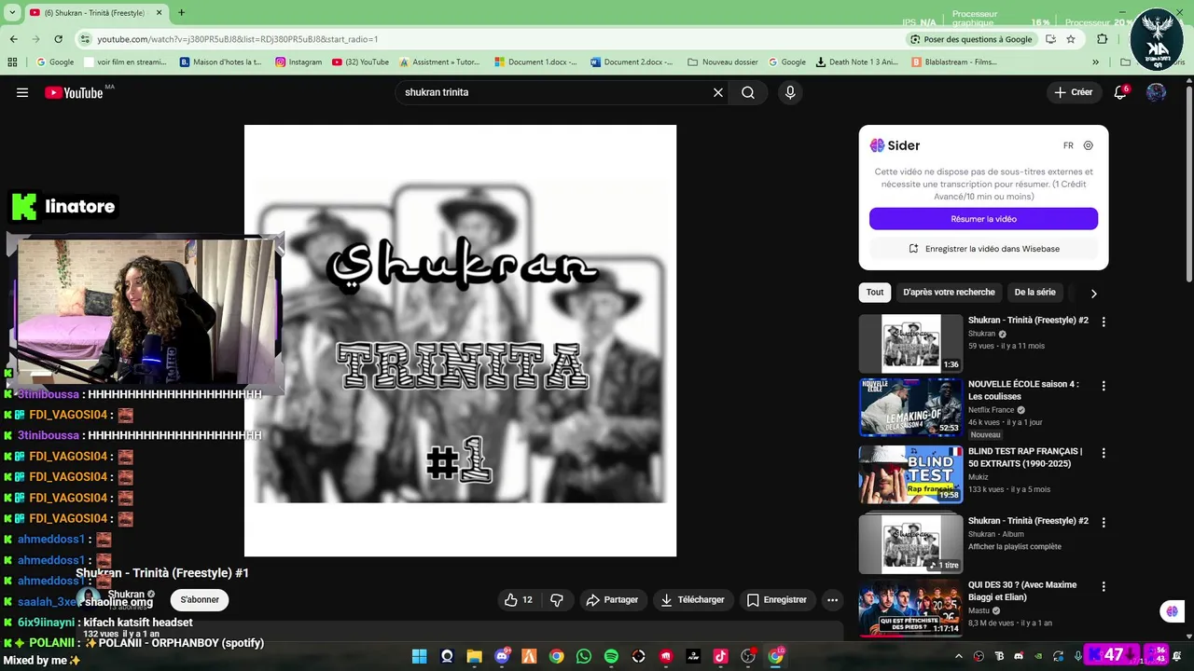Open YouTube notifications bell
The width and height of the screenshot is (1194, 671).
coord(1120,92)
